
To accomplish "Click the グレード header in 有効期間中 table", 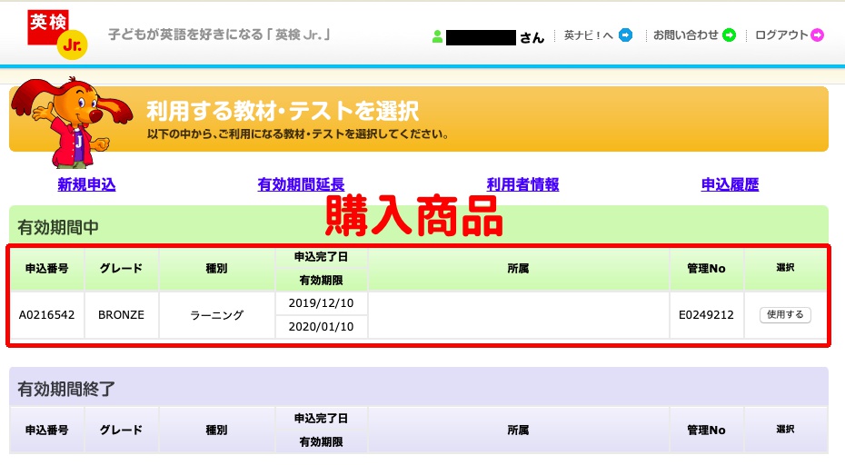I will 121,268.
